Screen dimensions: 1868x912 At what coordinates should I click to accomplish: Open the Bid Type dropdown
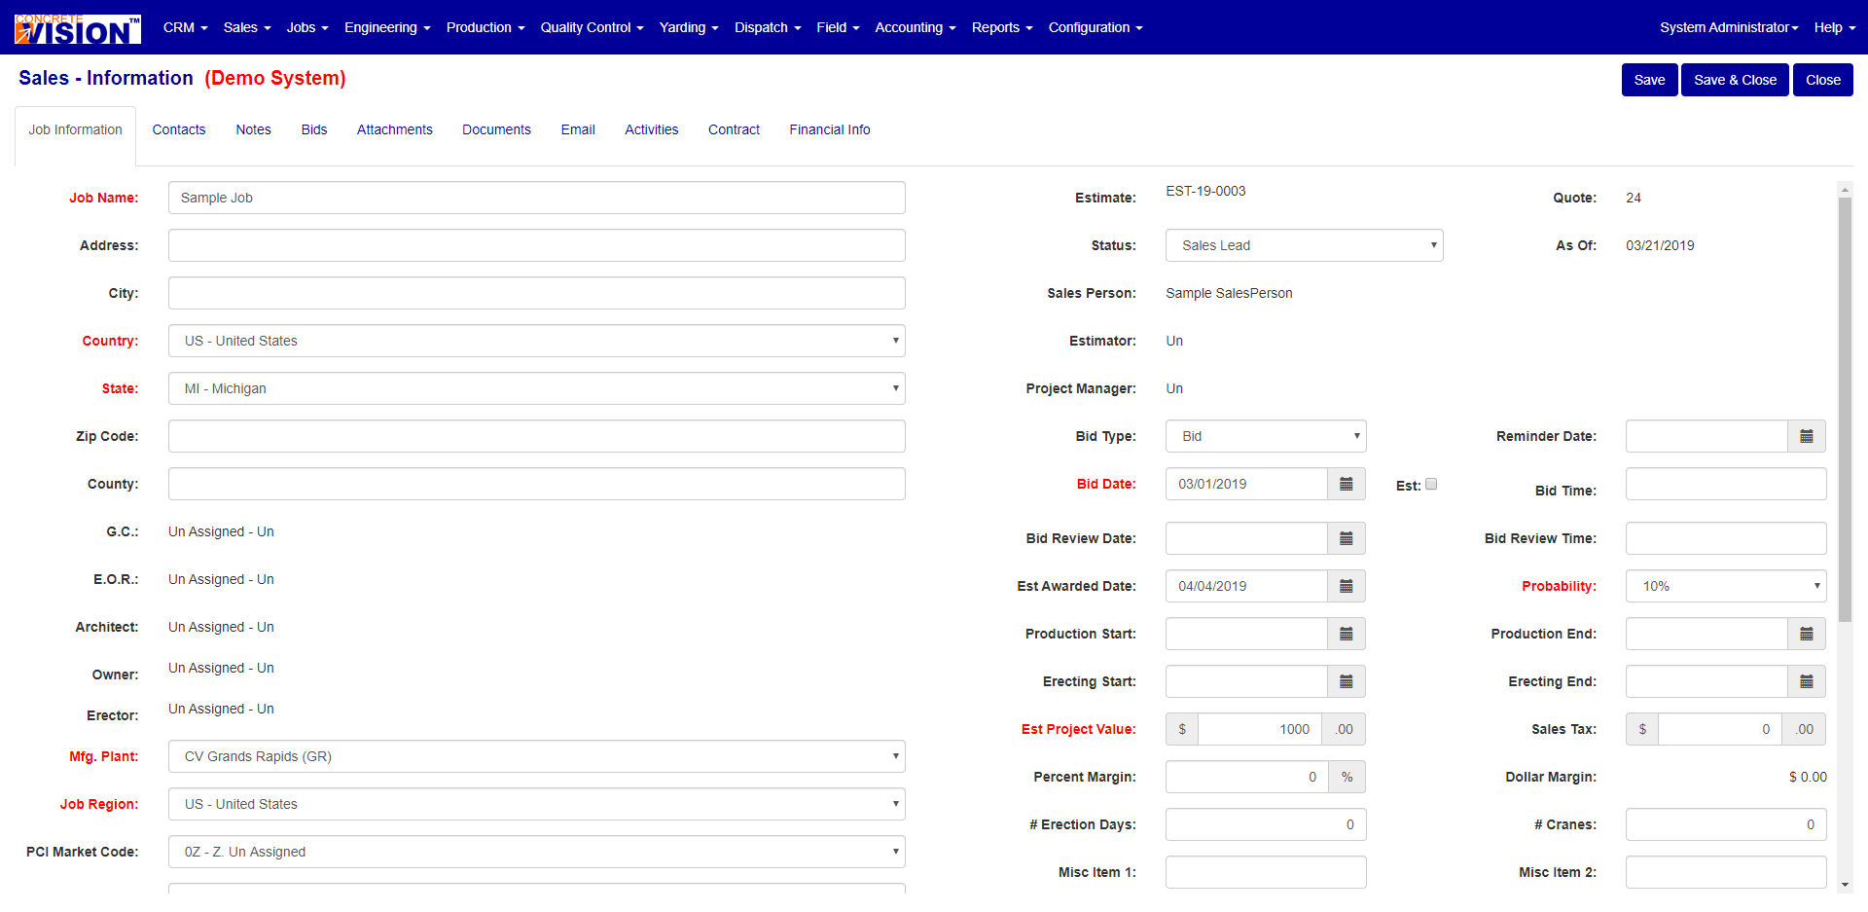click(1266, 436)
